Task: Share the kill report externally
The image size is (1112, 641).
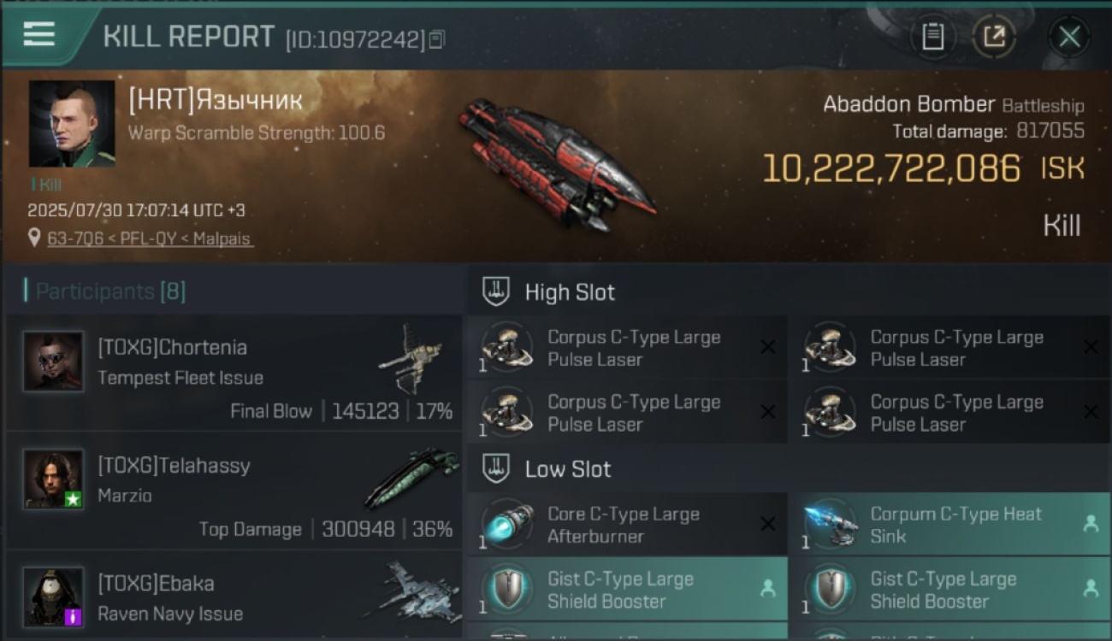Action: (994, 37)
